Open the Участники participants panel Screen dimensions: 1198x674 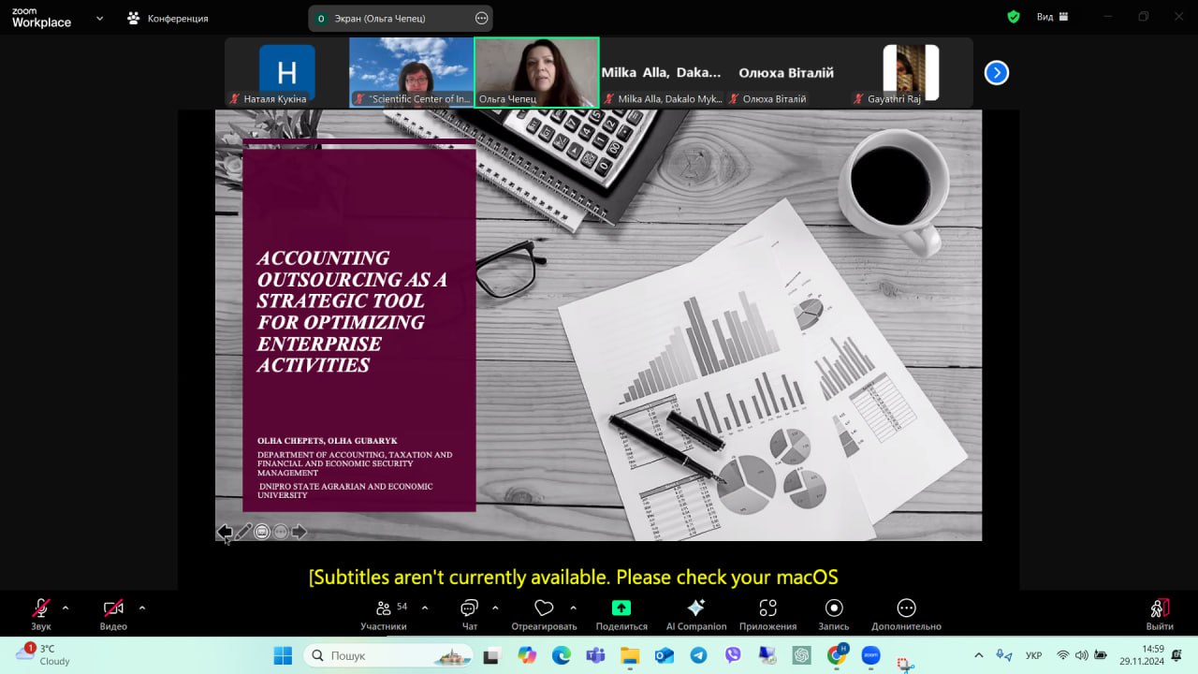point(384,614)
